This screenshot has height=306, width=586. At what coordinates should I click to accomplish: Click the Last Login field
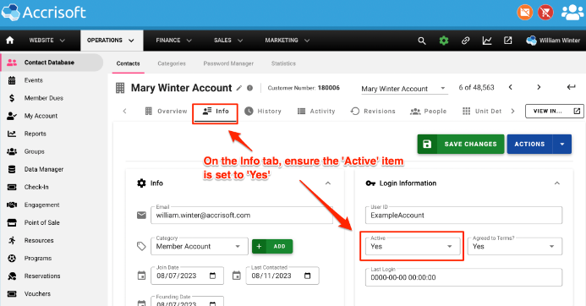(463, 277)
